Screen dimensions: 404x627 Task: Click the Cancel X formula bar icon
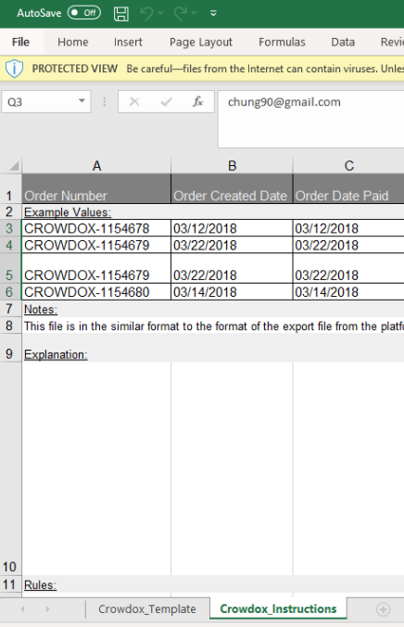point(134,102)
